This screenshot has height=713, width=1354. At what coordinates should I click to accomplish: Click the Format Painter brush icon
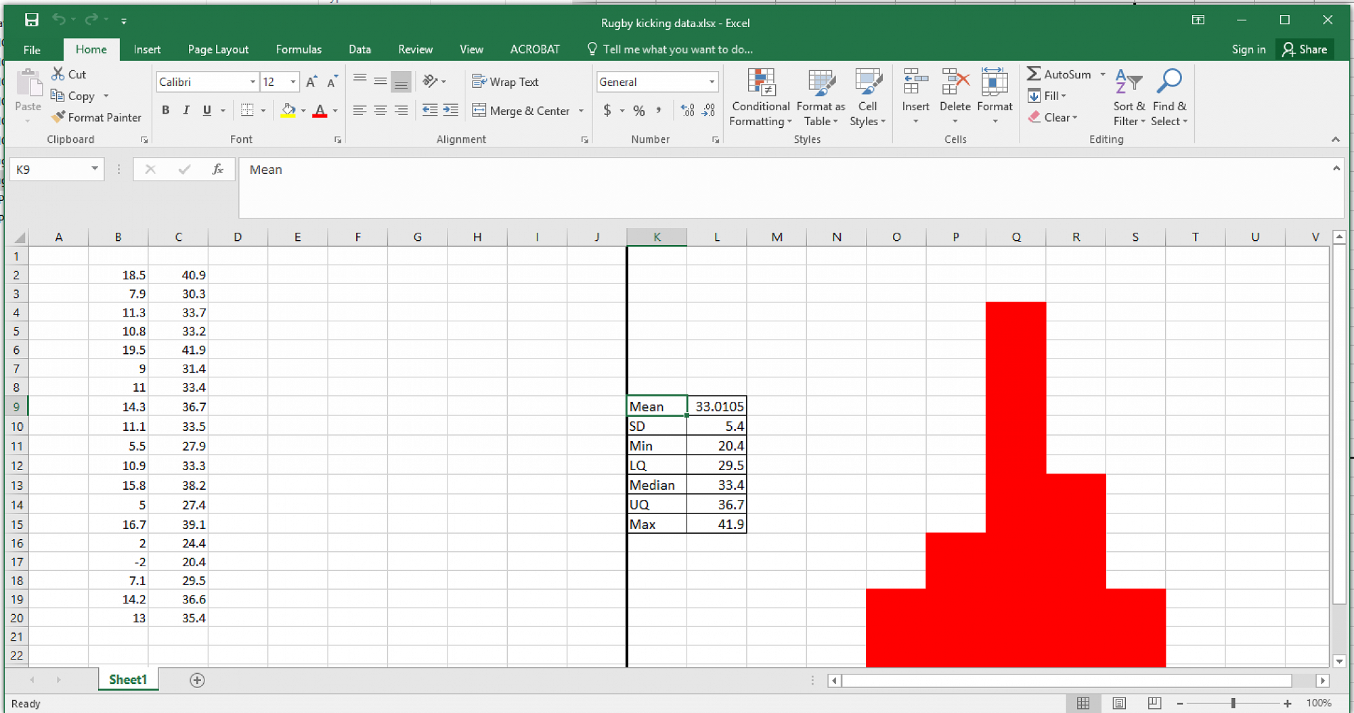tap(59, 117)
